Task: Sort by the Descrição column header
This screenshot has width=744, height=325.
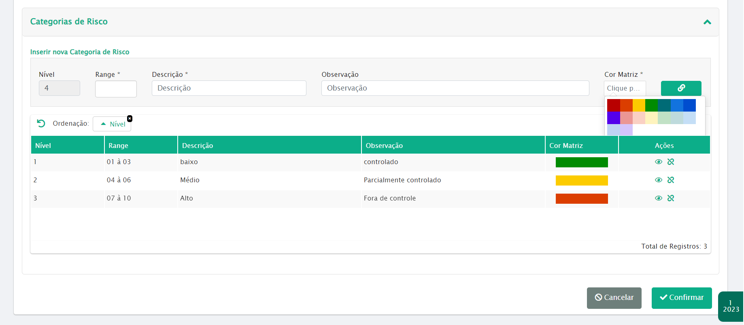Action: tap(198, 146)
